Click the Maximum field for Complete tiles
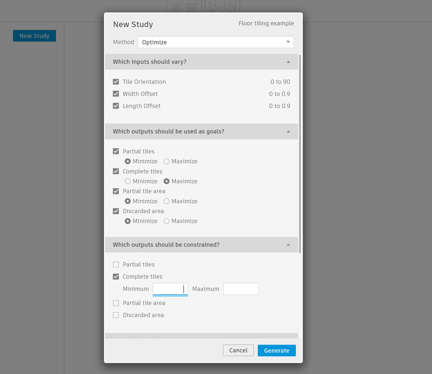The height and width of the screenshot is (374, 432). pos(240,289)
